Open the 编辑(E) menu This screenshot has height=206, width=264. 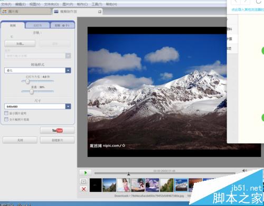pyautogui.click(x=21, y=4)
